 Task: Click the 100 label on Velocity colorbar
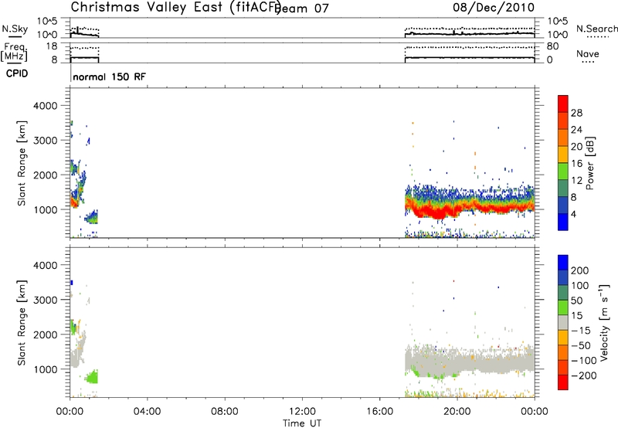(580, 286)
